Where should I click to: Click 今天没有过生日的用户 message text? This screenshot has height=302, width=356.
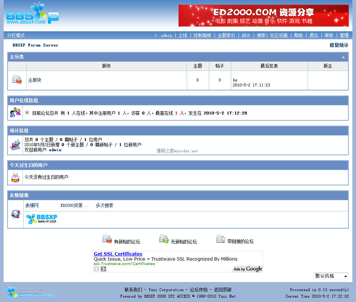[46, 177]
